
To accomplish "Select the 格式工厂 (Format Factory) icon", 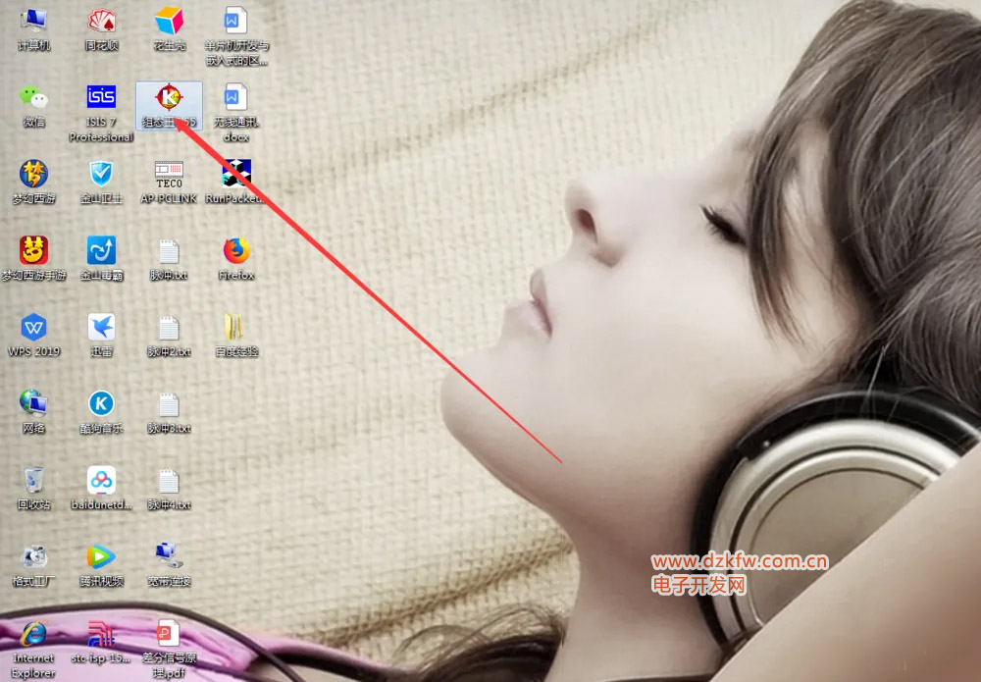I will [34, 557].
